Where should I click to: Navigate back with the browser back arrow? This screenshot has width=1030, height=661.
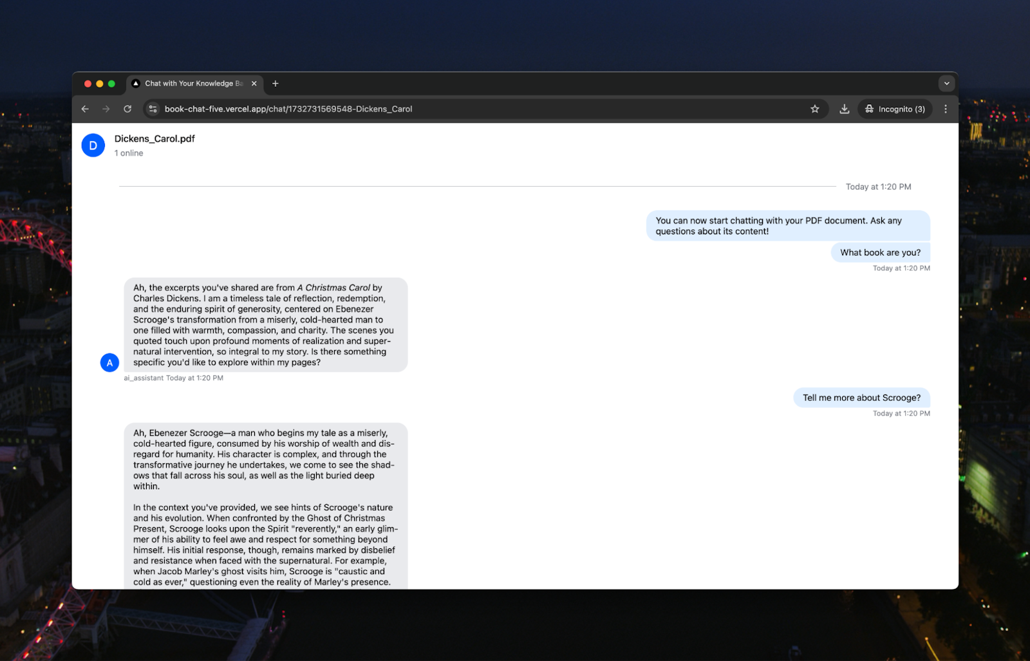85,109
